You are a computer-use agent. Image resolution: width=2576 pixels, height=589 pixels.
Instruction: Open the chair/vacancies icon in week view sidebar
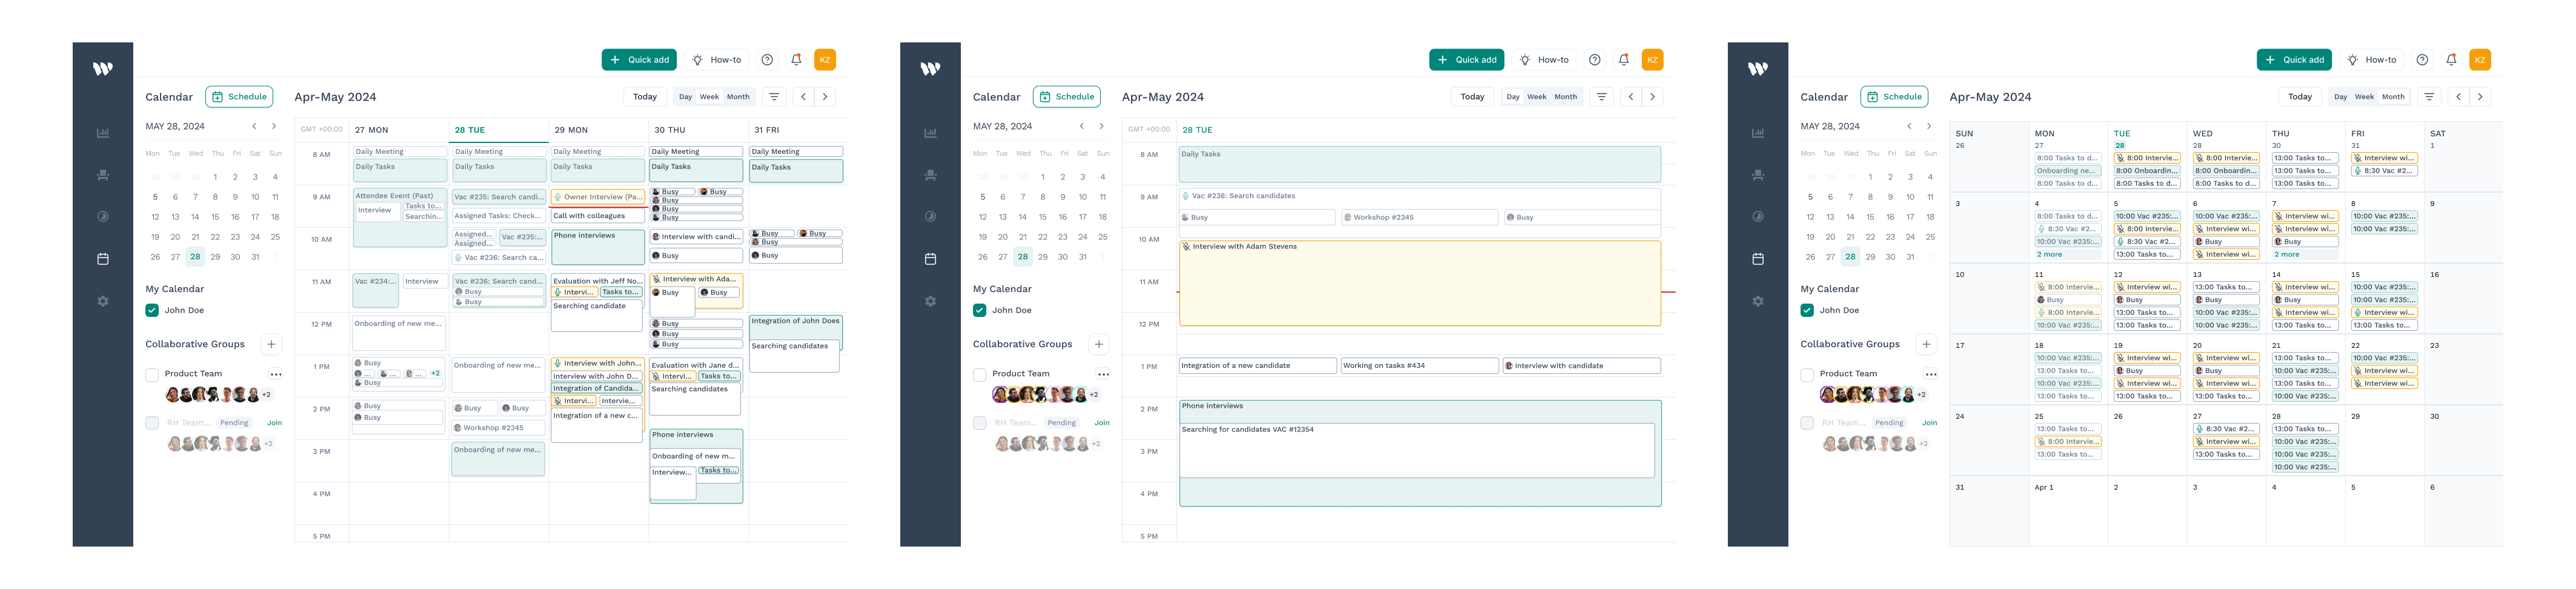(x=102, y=175)
